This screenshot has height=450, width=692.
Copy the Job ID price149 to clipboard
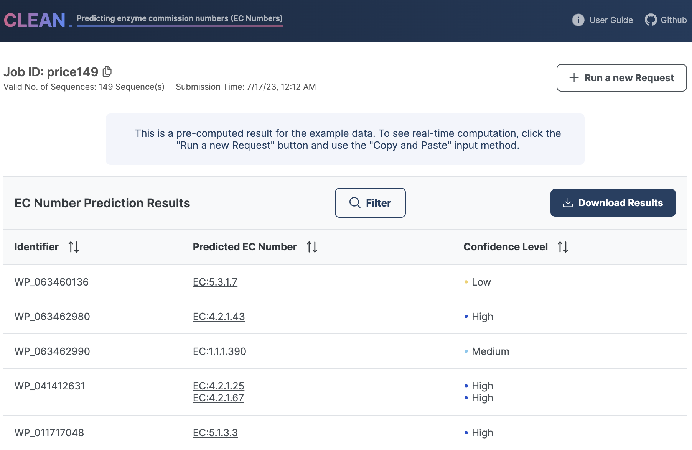pos(107,72)
